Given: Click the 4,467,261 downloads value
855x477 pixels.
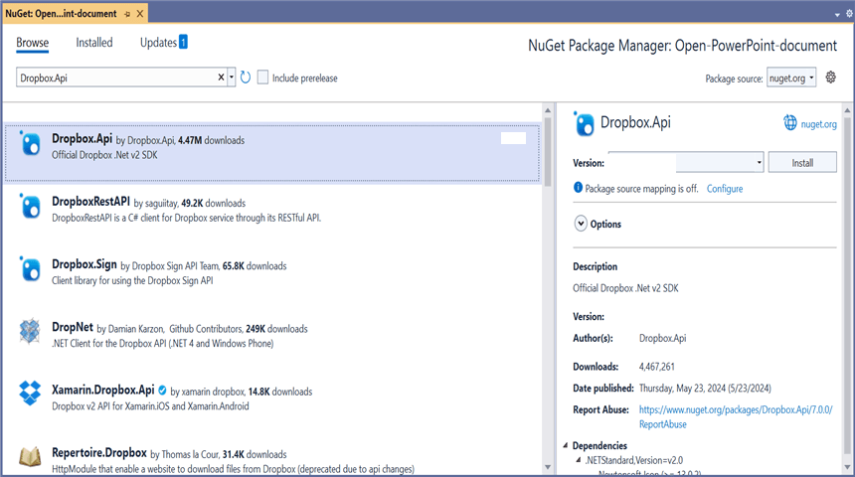Looking at the screenshot, I should click(656, 367).
